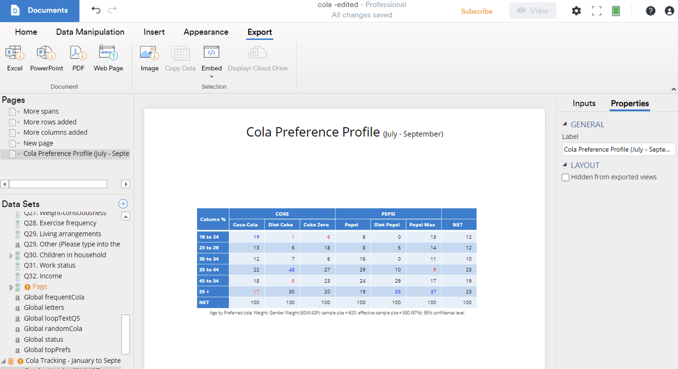Switch to the Inputs tab
This screenshot has width=678, height=369.
(x=584, y=103)
